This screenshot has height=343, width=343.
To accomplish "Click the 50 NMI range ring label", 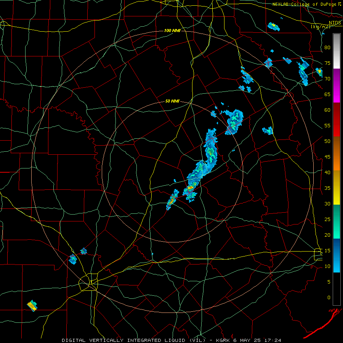I will 172,101.
